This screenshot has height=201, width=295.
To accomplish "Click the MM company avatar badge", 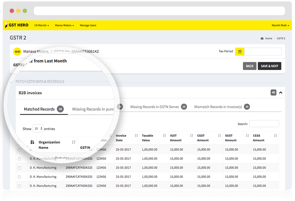I will [x=17, y=52].
